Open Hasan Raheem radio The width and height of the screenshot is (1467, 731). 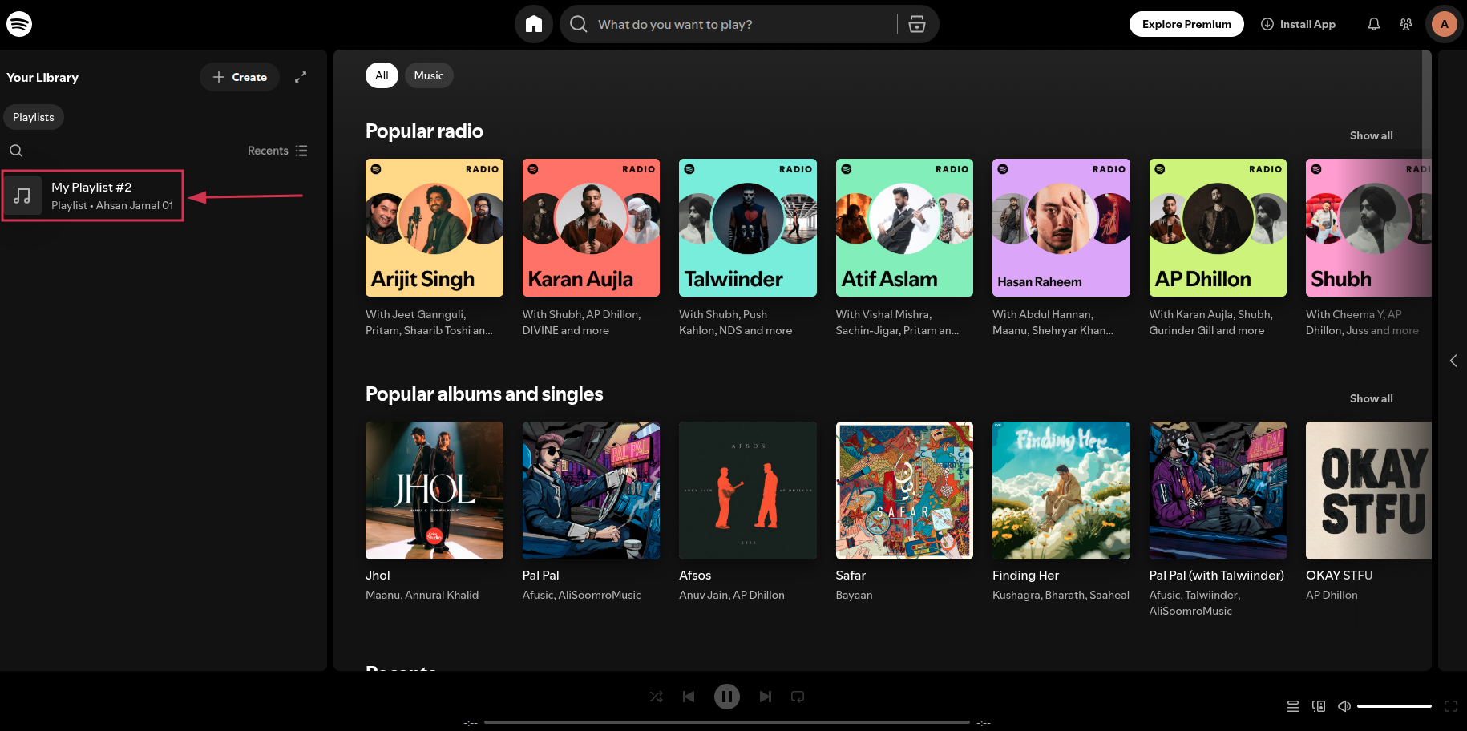[1061, 228]
